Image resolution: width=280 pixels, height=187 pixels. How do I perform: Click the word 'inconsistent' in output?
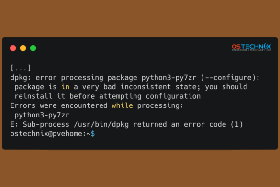pos(146,87)
